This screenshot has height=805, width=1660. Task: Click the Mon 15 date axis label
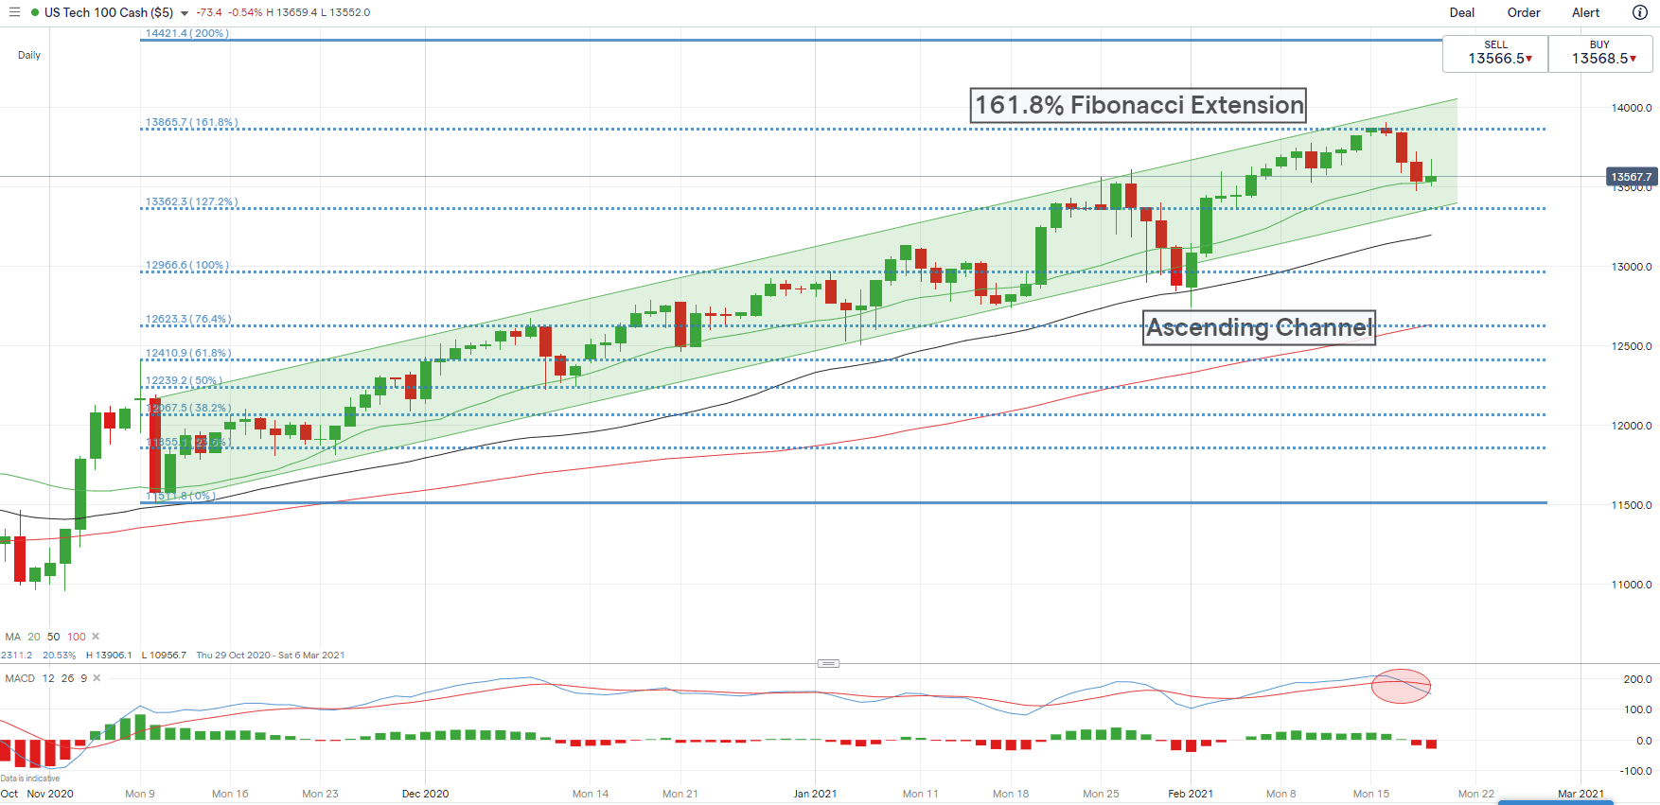[x=1371, y=794]
